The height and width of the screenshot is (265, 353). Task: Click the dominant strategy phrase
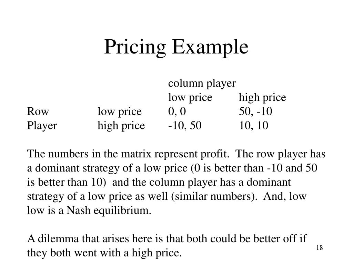point(77,168)
